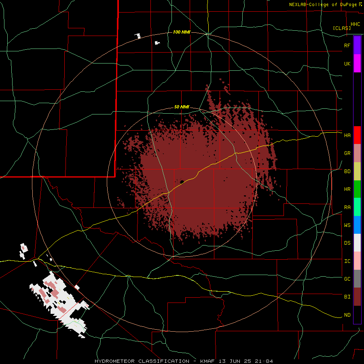
Task: Click the IC light-pink legend swatch
Action: [x=357, y=261]
